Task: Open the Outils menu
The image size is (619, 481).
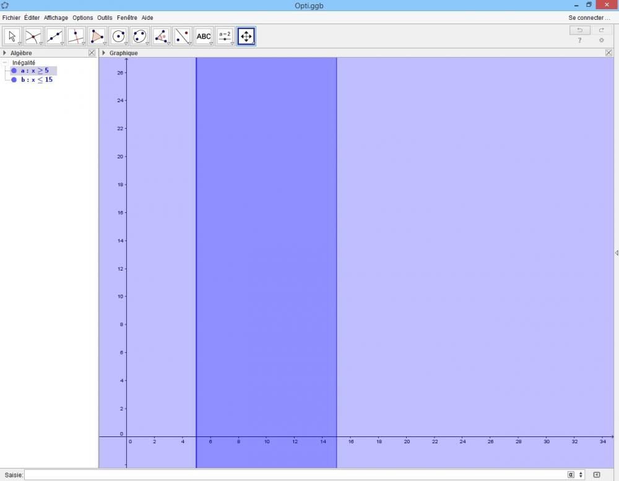Action: (x=105, y=18)
